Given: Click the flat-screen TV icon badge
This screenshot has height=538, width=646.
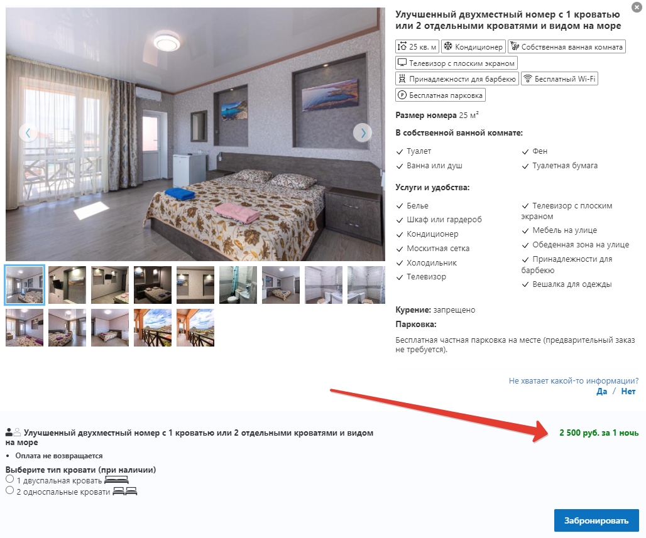Looking at the screenshot, I should click(x=456, y=63).
